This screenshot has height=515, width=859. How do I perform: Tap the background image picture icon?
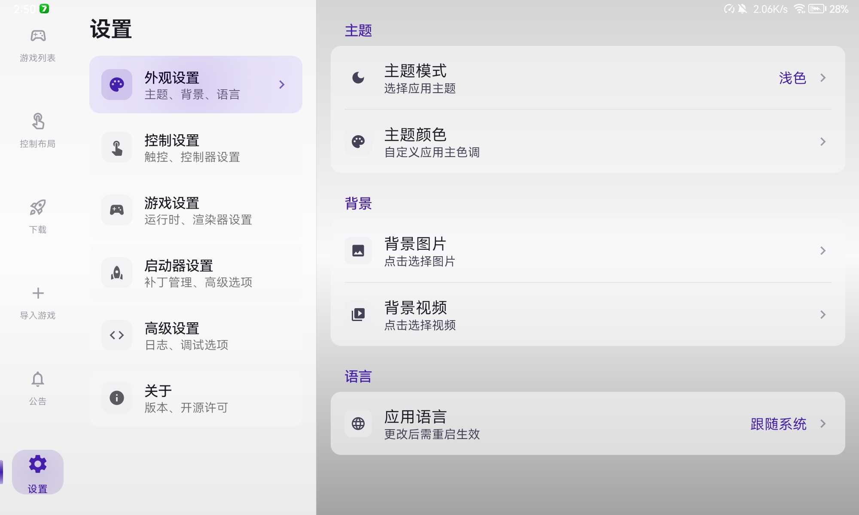(358, 251)
